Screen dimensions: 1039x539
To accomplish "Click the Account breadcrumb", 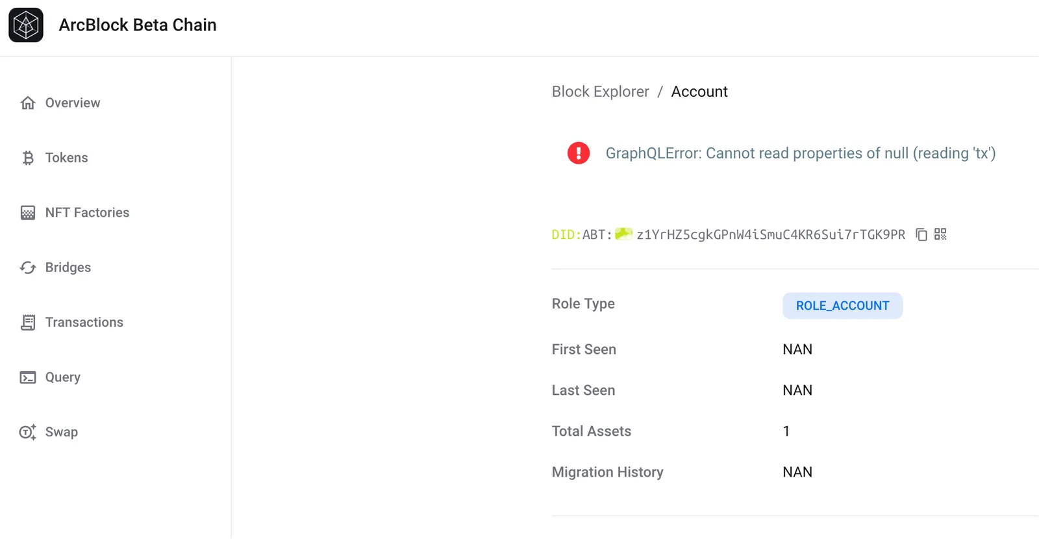I will click(x=699, y=92).
